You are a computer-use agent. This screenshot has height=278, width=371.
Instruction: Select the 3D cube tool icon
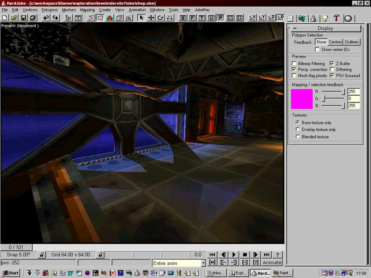[x=119, y=18]
